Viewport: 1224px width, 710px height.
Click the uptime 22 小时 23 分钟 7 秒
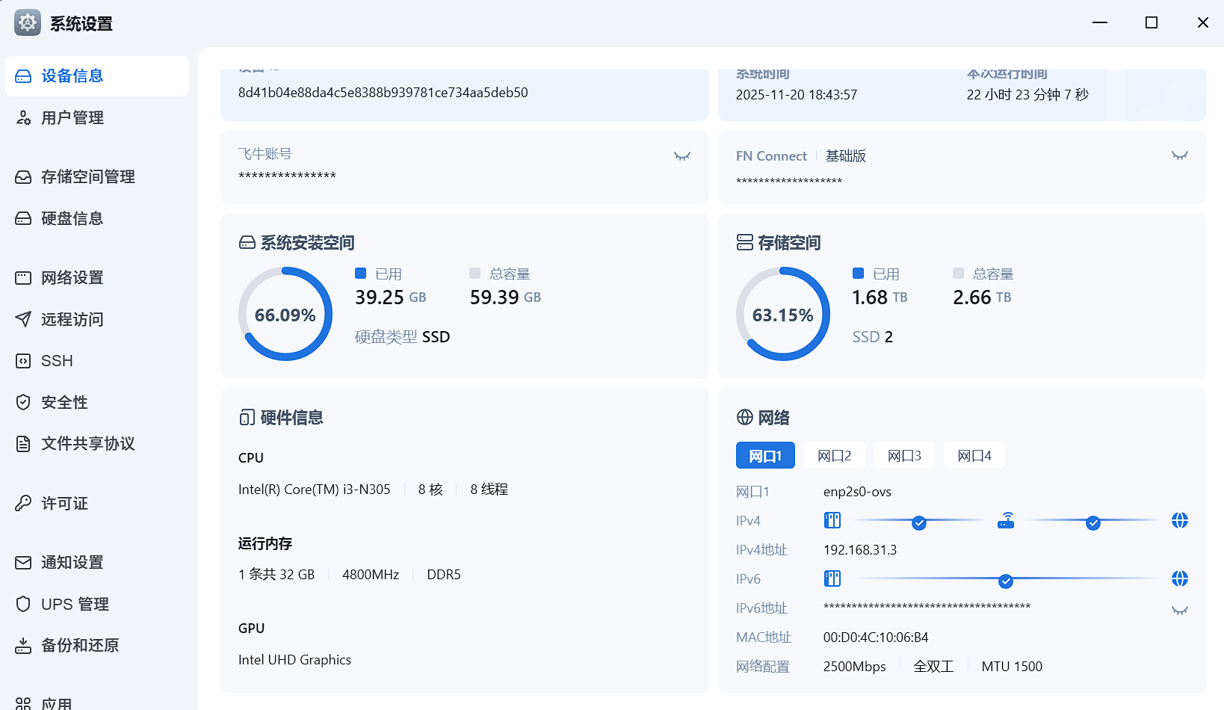(1027, 95)
